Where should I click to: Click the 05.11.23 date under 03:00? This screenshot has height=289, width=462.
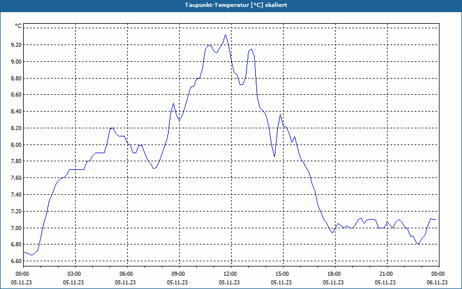(74, 282)
